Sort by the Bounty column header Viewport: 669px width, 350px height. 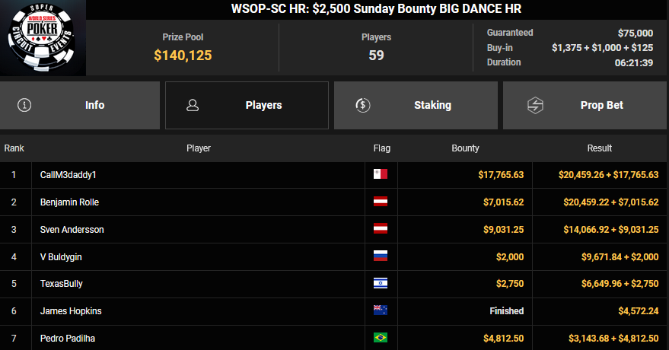[x=465, y=148]
